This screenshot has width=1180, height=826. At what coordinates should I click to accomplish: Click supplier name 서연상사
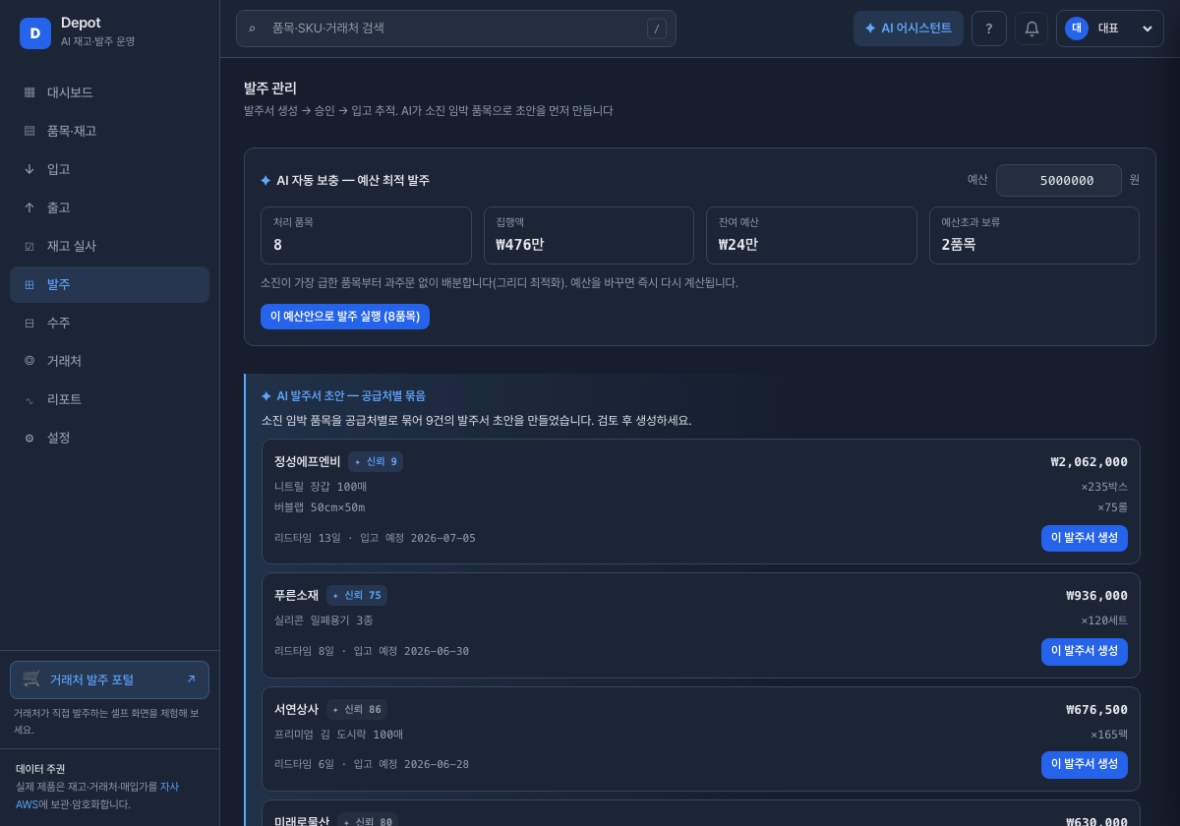pos(297,709)
